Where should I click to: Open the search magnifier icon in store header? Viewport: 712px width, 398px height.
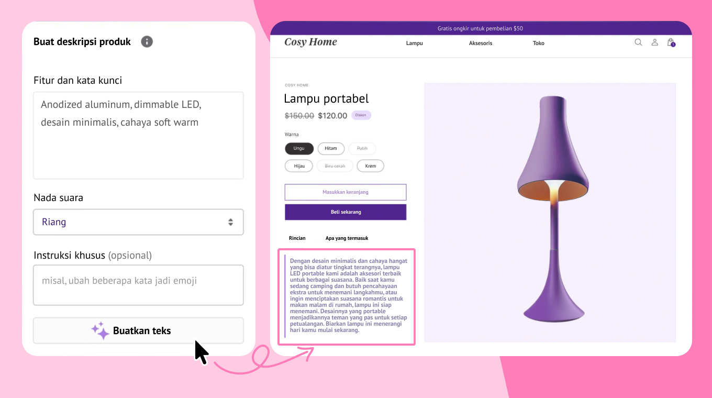[x=638, y=42]
